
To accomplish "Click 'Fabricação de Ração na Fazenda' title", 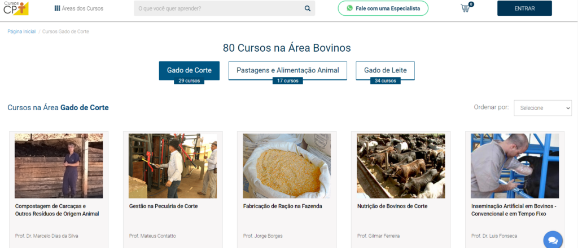I will [x=283, y=206].
